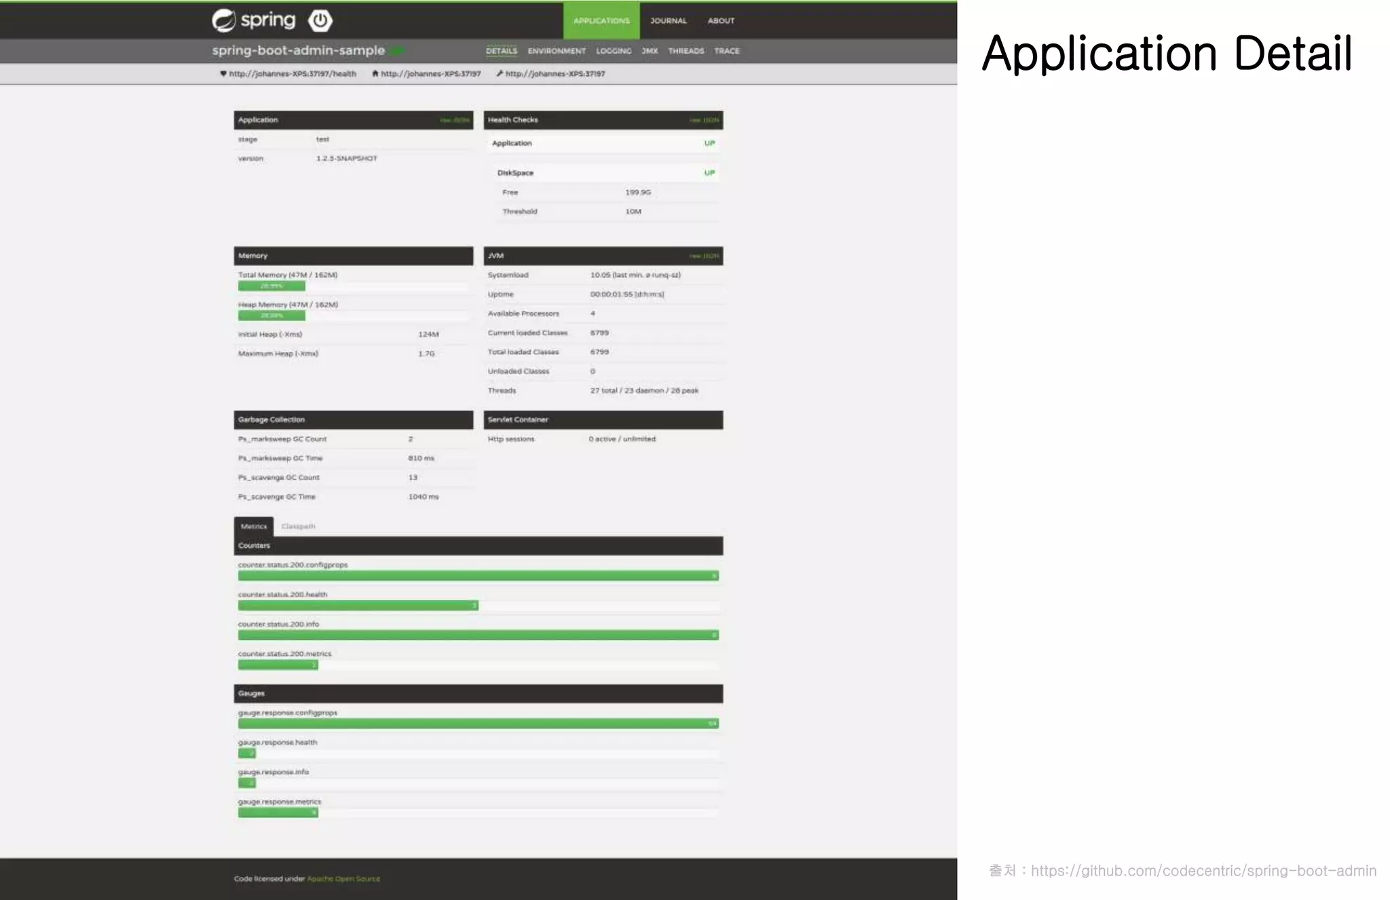Click the Spring Boot power icon
1390x900 pixels.
320,20
